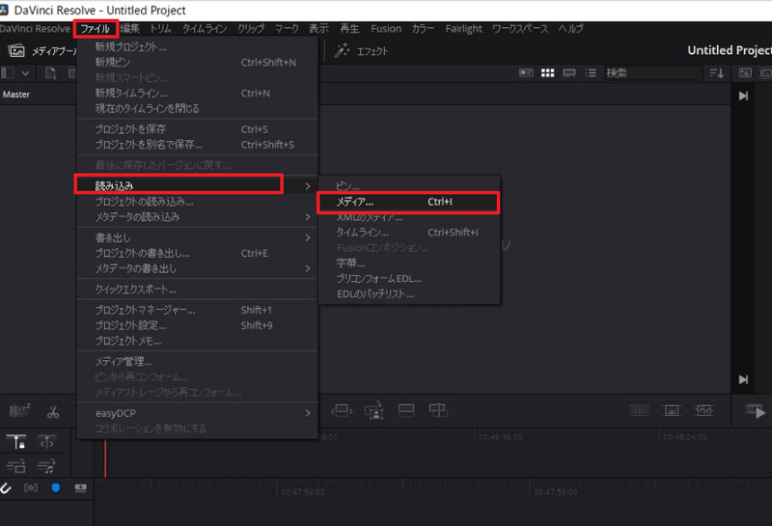
Task: Switch media pool to filmstrip view
Action: click(x=569, y=73)
